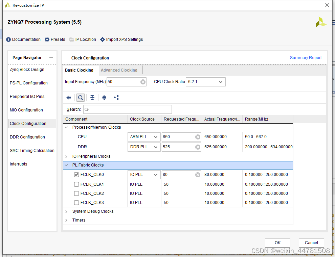Collapse the Page Navigator panel
335x257 pixels.
[x=51, y=57]
